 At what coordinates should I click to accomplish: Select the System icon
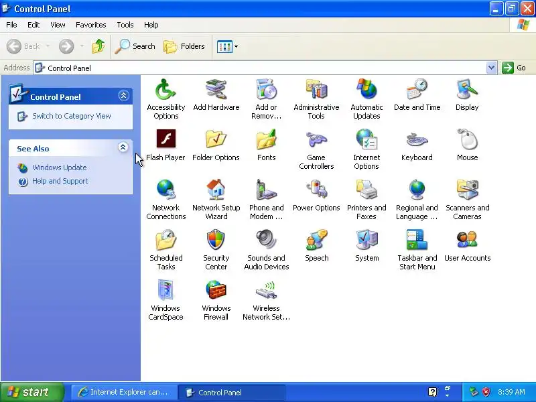(x=366, y=245)
